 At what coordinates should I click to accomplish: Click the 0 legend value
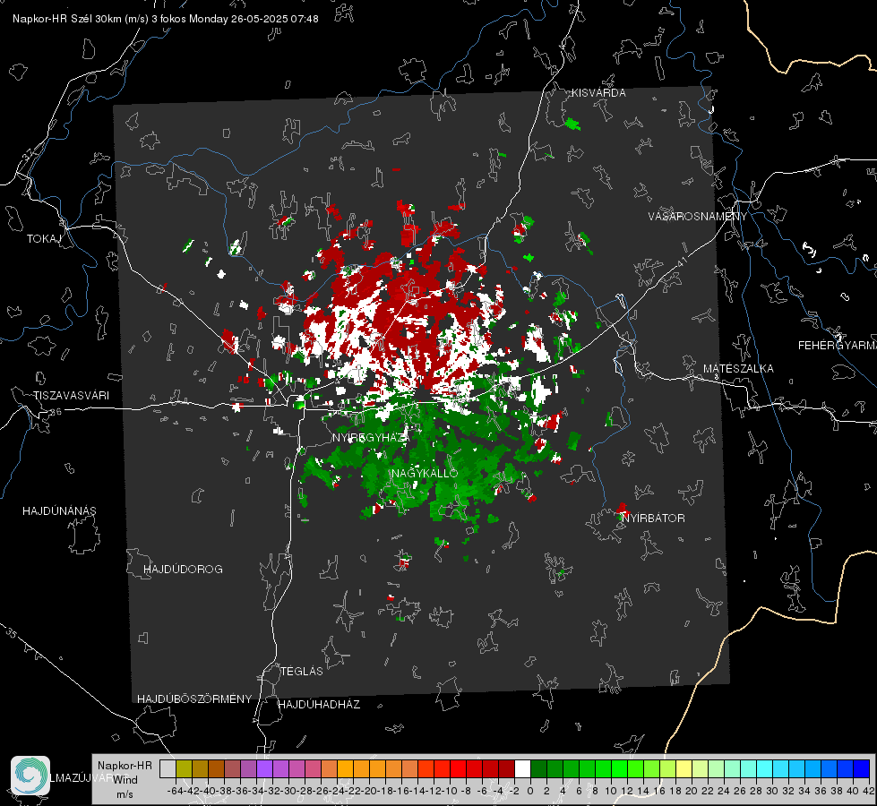pos(530,791)
